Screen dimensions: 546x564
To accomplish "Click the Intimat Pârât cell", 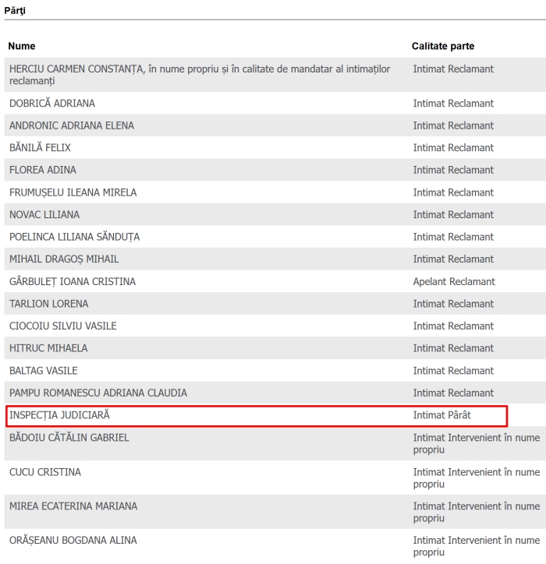I will 441,415.
